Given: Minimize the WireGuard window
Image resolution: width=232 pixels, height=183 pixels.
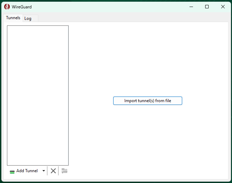Looking at the screenshot, I should click(x=191, y=7).
